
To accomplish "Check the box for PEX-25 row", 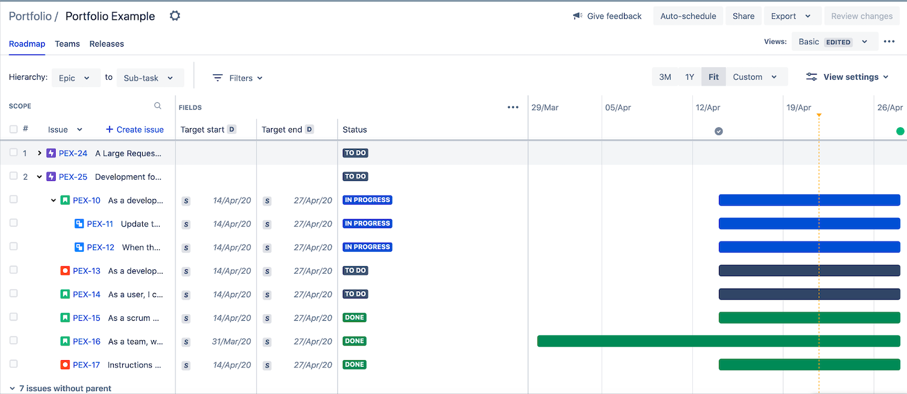I will (13, 176).
